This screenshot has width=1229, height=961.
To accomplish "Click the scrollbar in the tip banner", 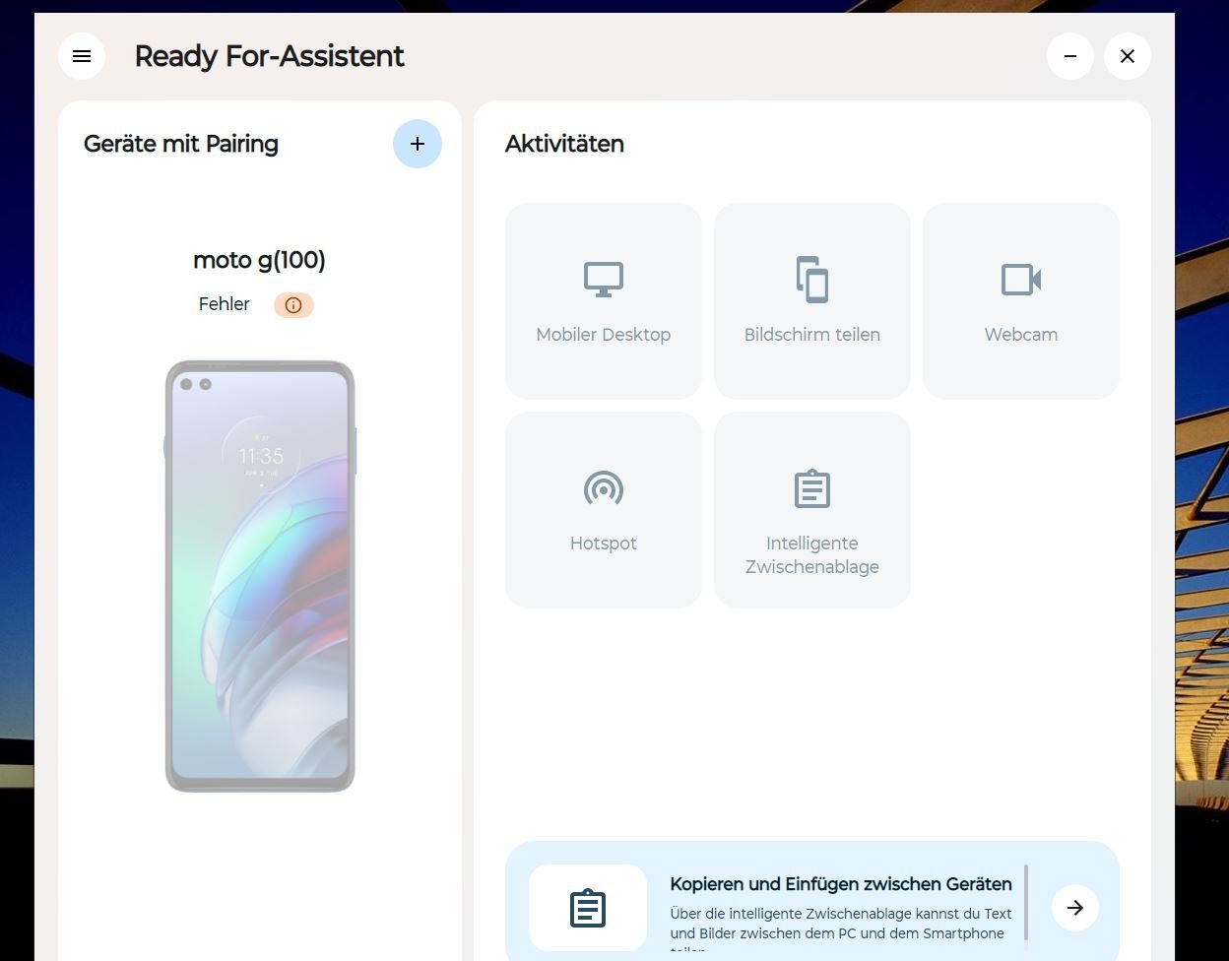I will (1026, 902).
